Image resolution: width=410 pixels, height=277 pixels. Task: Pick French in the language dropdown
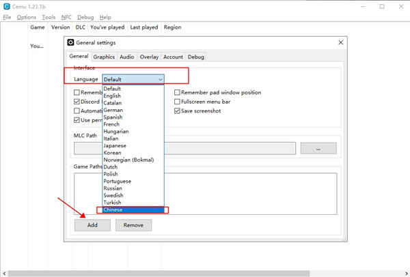[133, 124]
